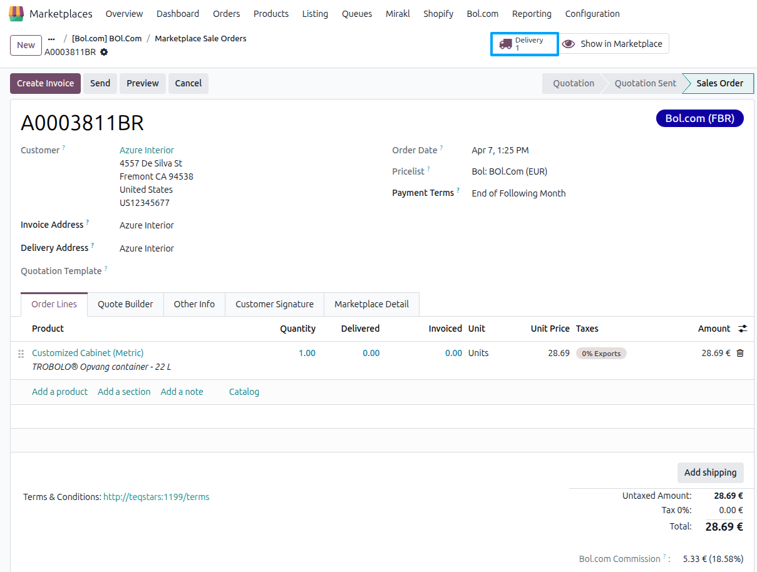
Task: Open the Listing menu
Action: pyautogui.click(x=315, y=14)
